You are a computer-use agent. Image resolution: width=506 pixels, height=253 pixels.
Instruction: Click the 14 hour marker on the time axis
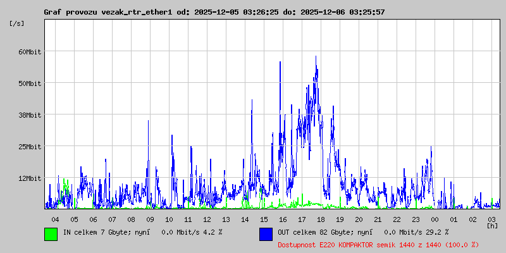[x=245, y=219]
